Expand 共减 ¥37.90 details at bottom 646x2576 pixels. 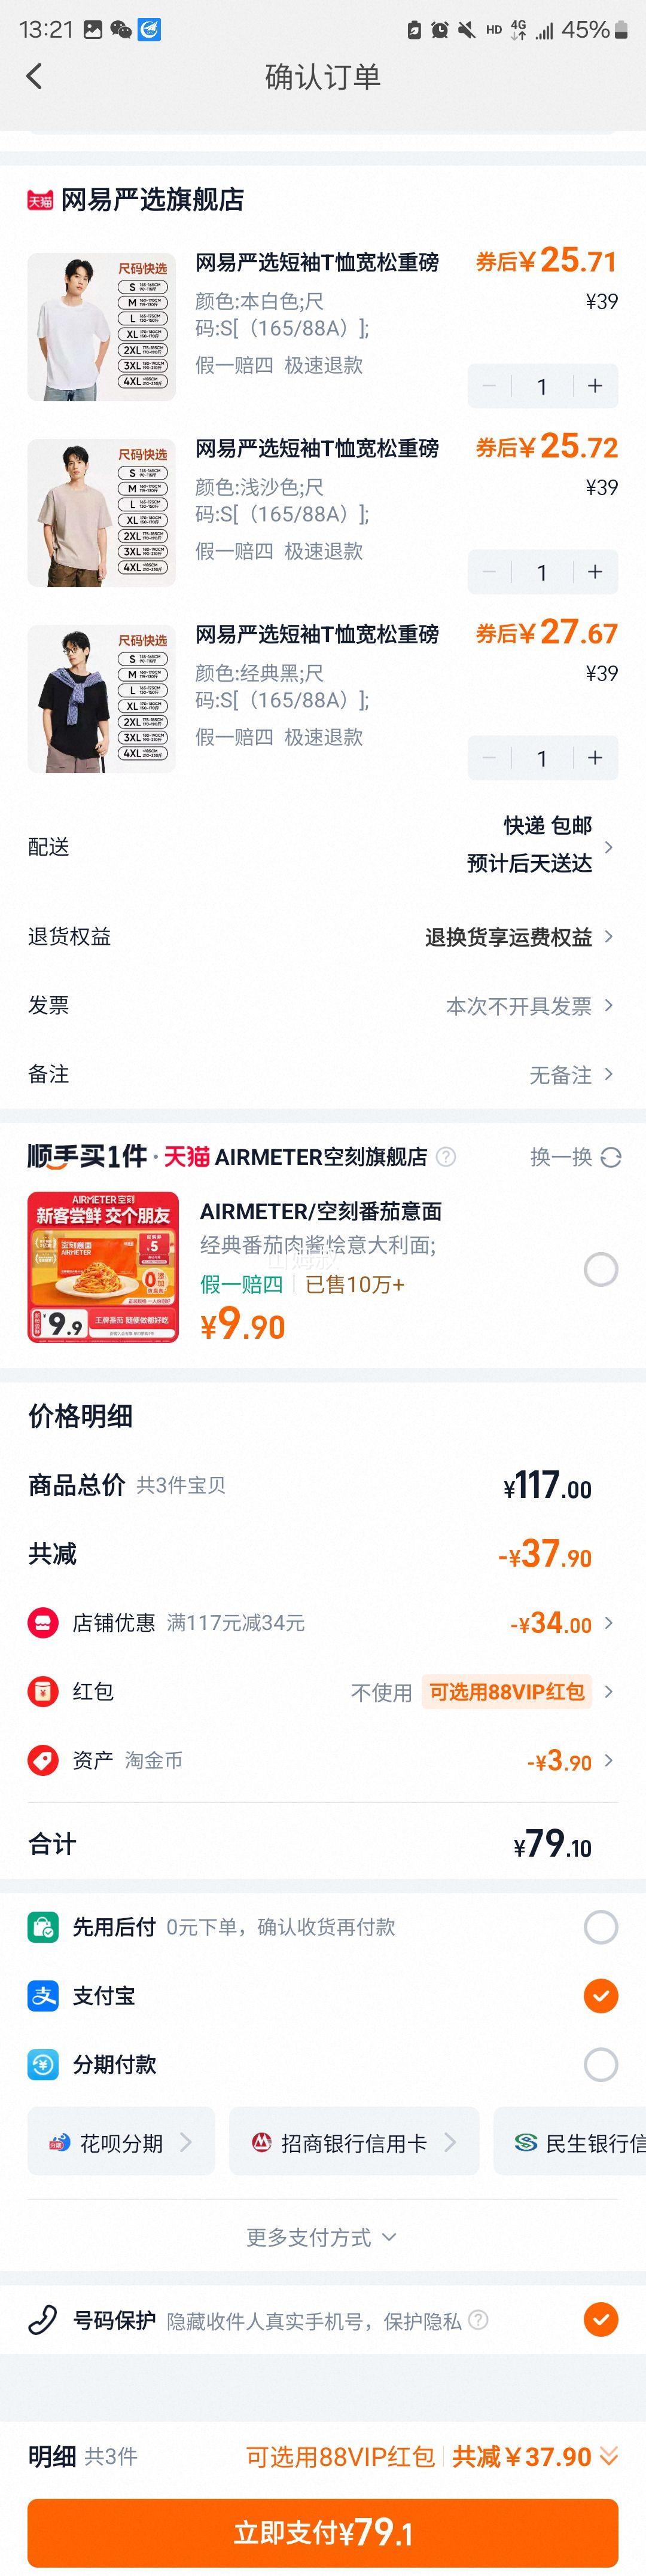[x=535, y=2457]
